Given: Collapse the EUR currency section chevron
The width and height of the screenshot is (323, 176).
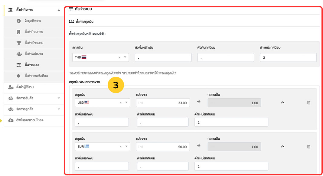Looking at the screenshot, I should (282, 147).
